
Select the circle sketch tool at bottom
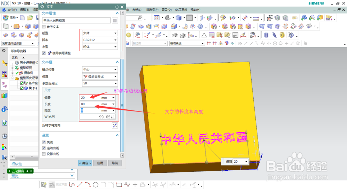tap(95, 185)
